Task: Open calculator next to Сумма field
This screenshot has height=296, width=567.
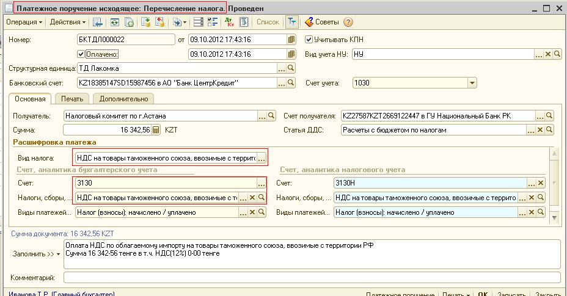Action: click(x=156, y=130)
